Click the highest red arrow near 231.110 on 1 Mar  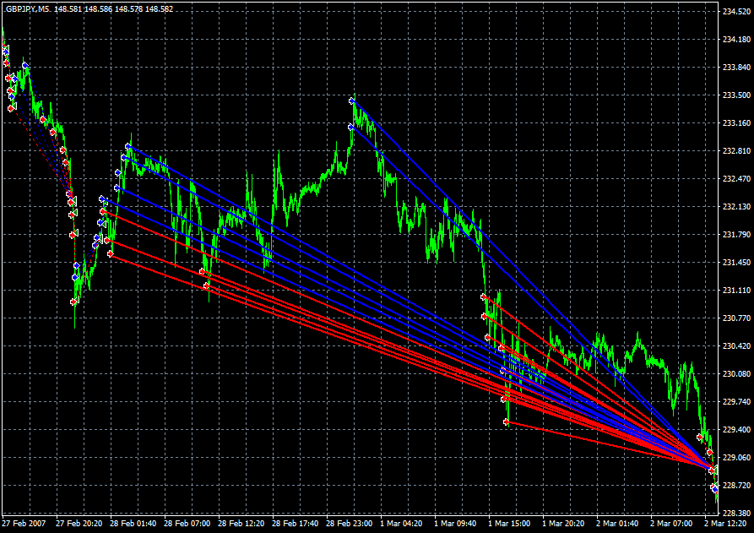483,296
